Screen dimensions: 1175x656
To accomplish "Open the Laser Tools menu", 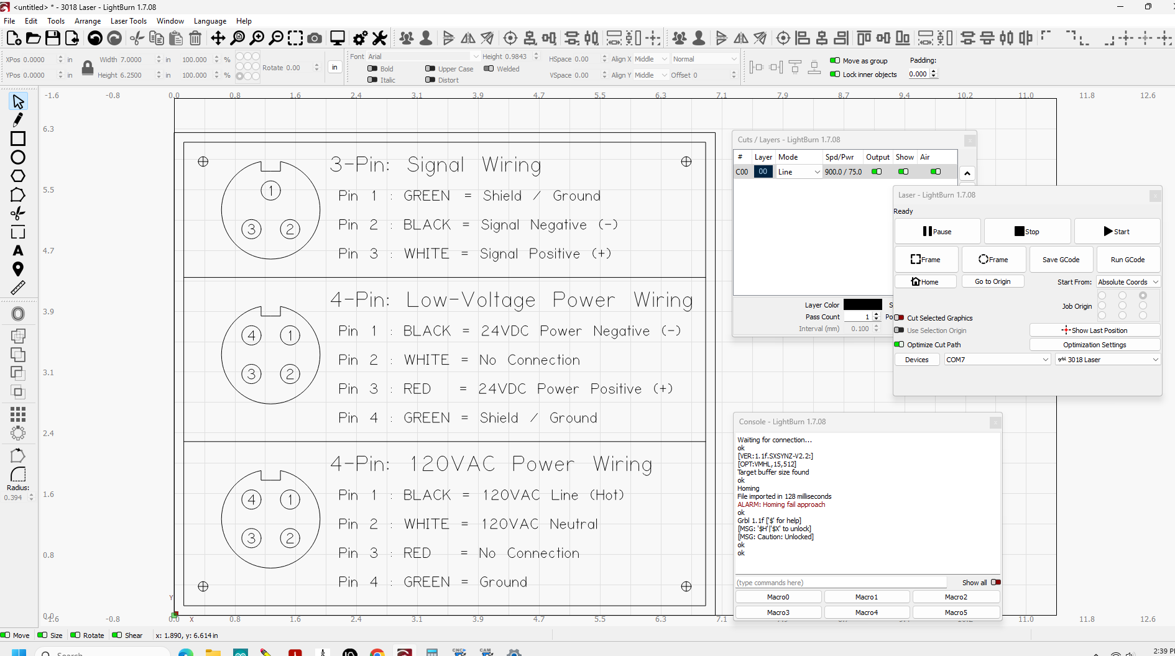I will 129,21.
